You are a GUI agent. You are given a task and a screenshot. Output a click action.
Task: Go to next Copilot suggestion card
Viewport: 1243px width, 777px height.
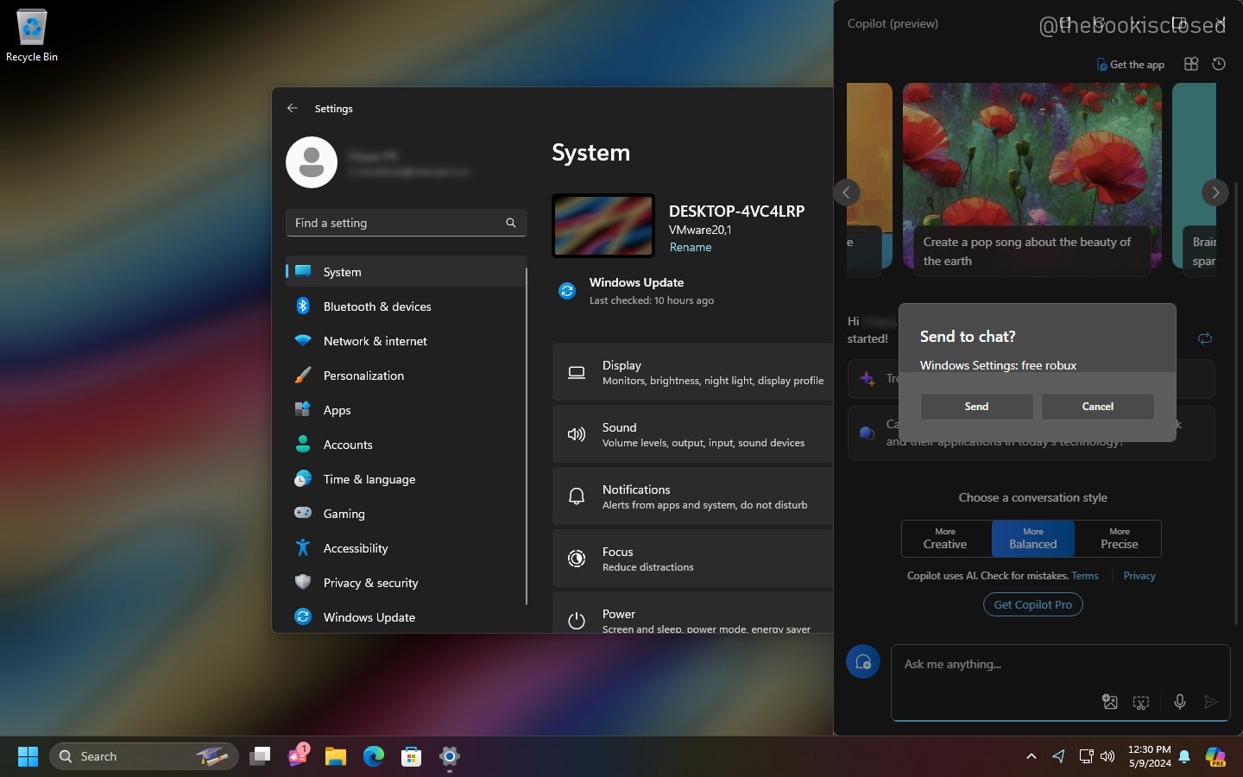point(1215,193)
